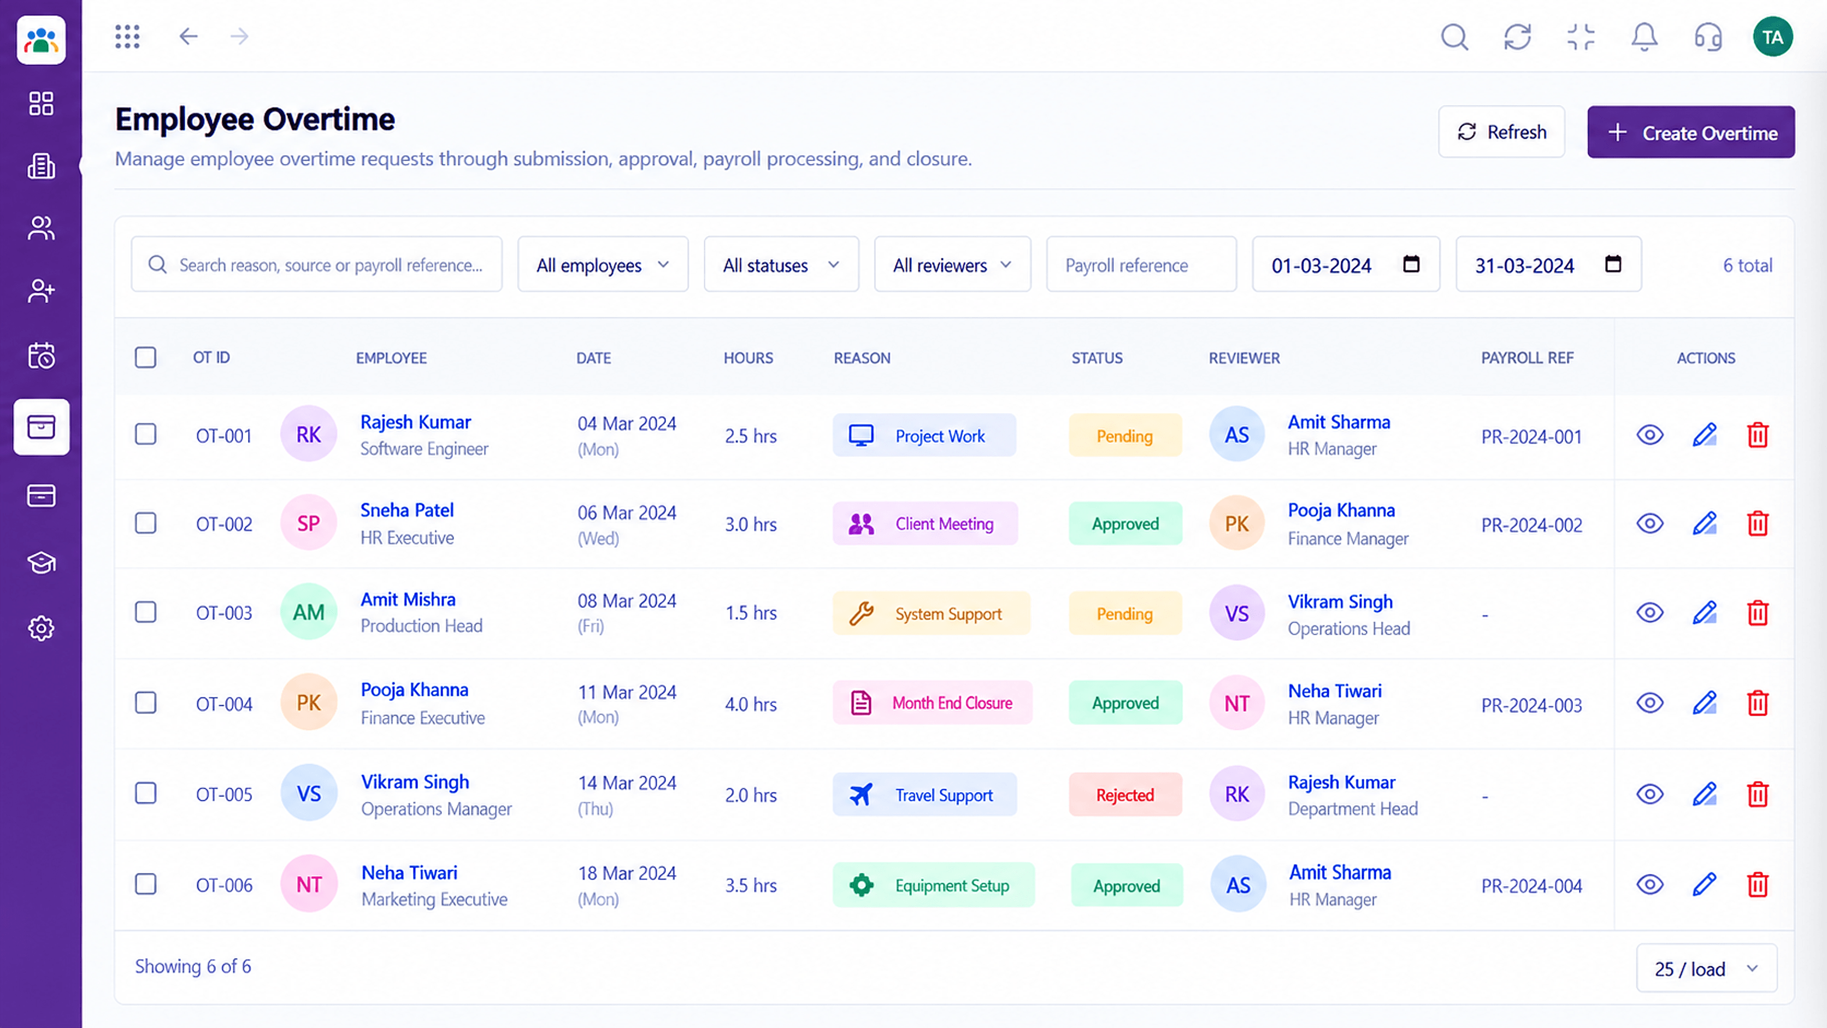This screenshot has width=1827, height=1028.
Task: Click the 31-03-2024 end date field
Action: (x=1548, y=264)
